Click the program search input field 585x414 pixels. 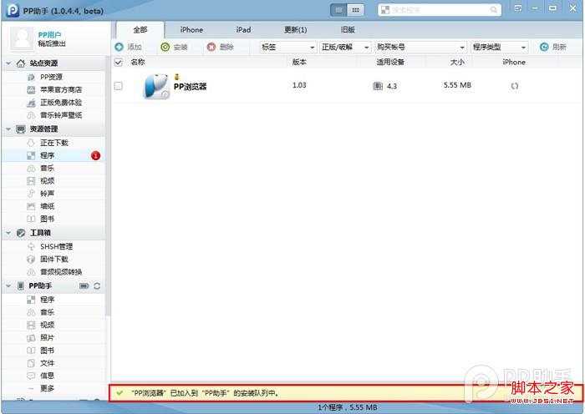440,10
